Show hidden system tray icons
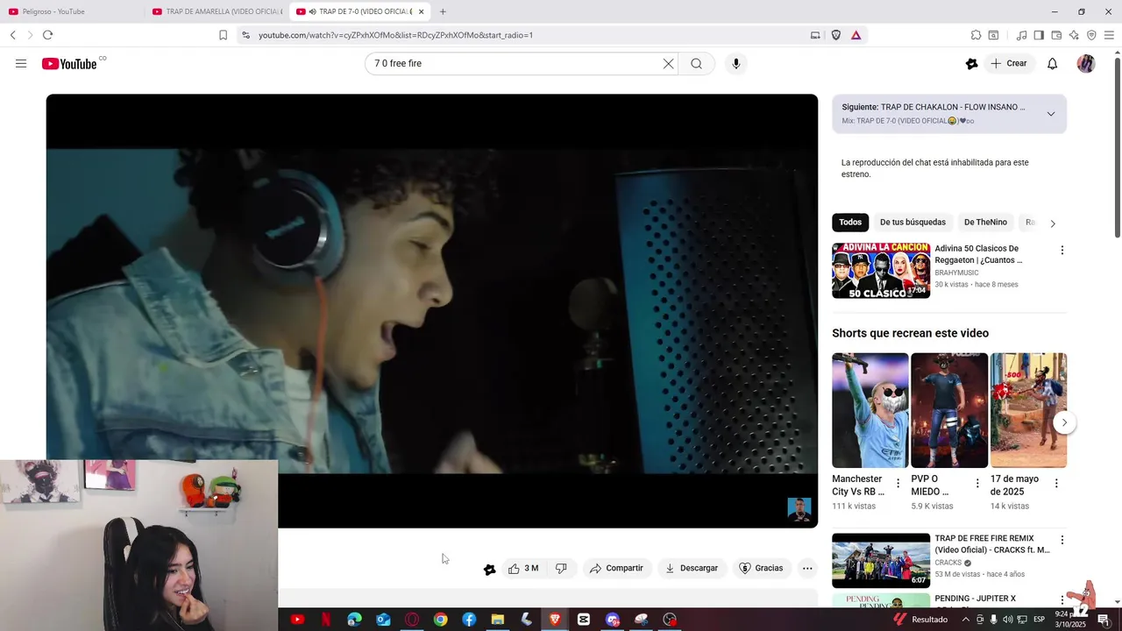The image size is (1122, 631). tap(966, 620)
